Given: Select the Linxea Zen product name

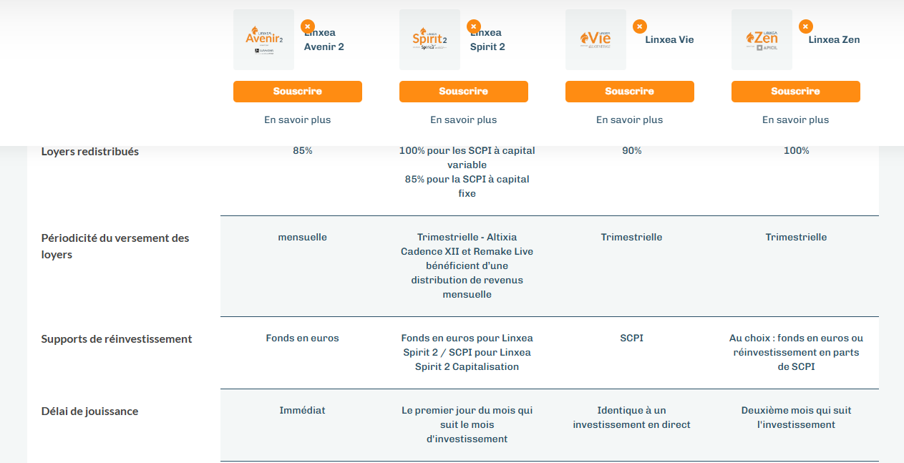Looking at the screenshot, I should [x=834, y=39].
